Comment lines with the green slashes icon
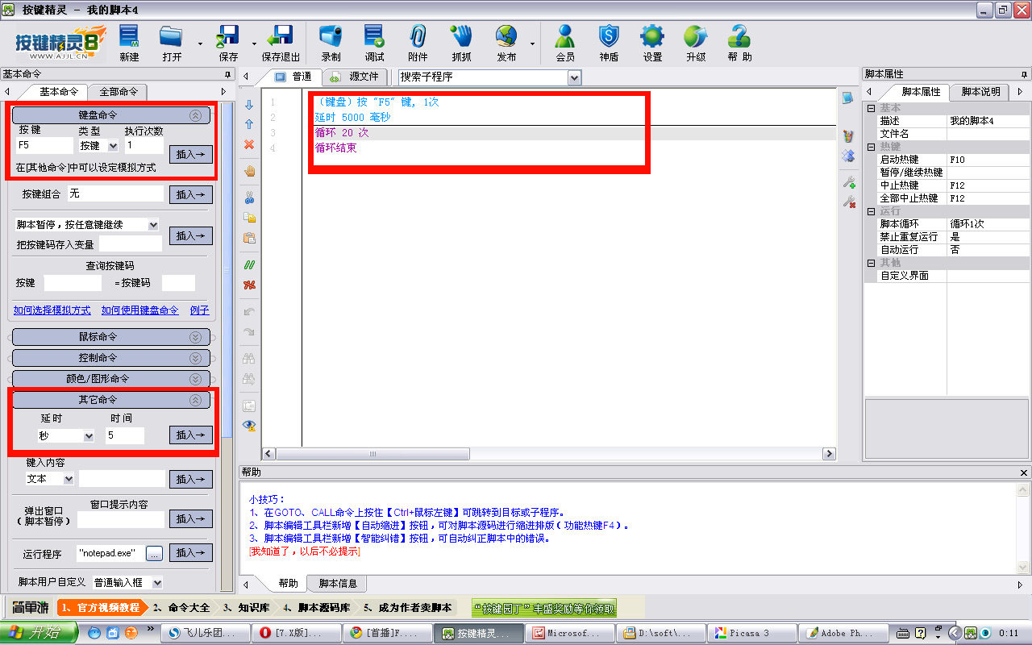Image resolution: width=1032 pixels, height=645 pixels. [x=249, y=264]
